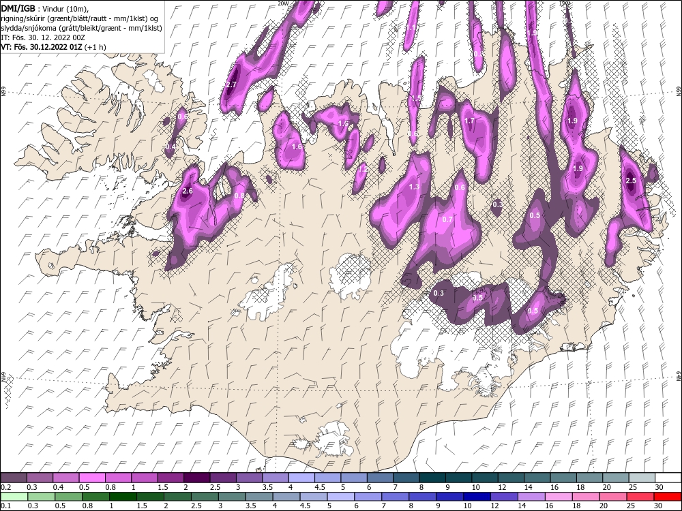The height and width of the screenshot is (511, 682).
Task: Click the 15W longitude label
Action: (x=564, y=3)
